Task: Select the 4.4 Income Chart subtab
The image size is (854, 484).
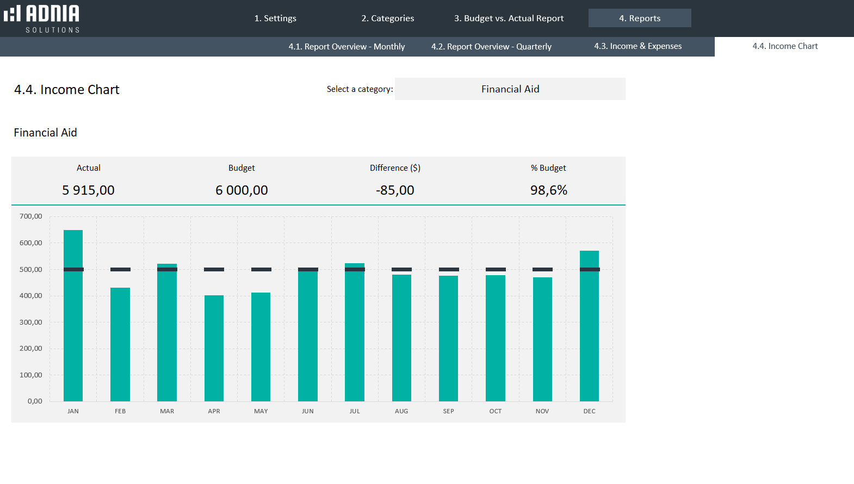Action: coord(784,46)
